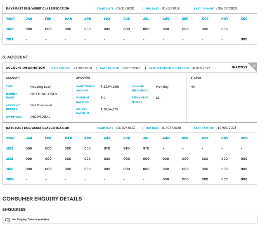Select the 8. Account section heading
Screen dimensions: 265x238
[x=15, y=57]
